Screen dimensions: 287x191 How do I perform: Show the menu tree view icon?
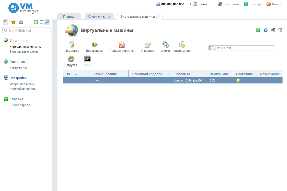6,22
